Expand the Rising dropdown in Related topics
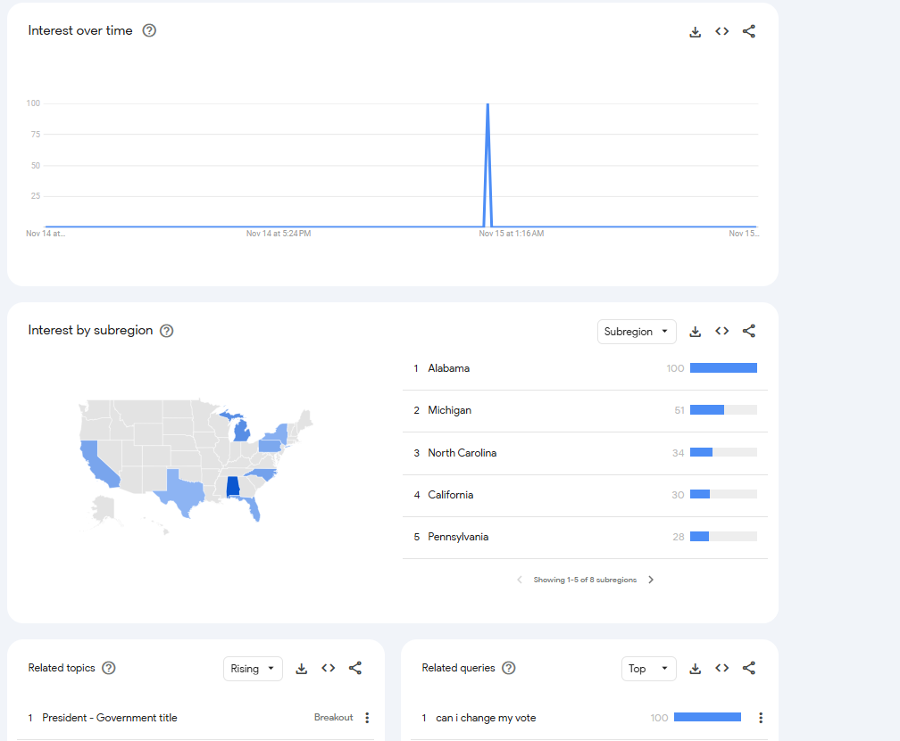 coord(253,669)
